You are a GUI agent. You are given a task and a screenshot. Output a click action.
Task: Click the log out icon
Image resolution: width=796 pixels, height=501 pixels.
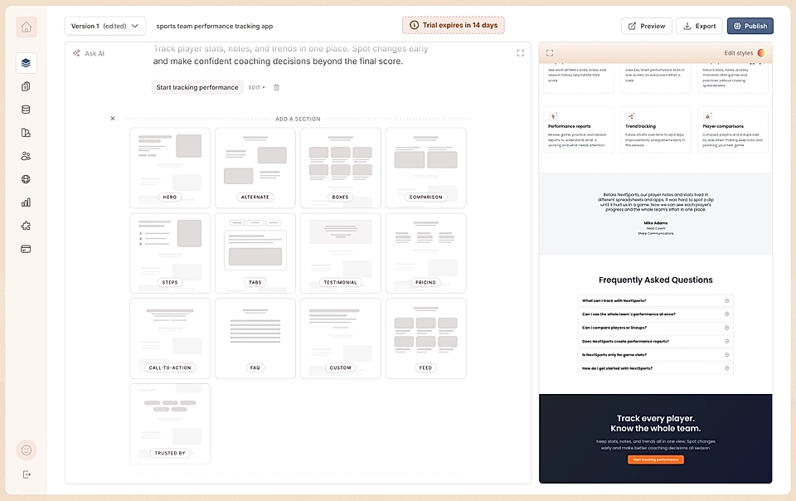[x=27, y=474]
